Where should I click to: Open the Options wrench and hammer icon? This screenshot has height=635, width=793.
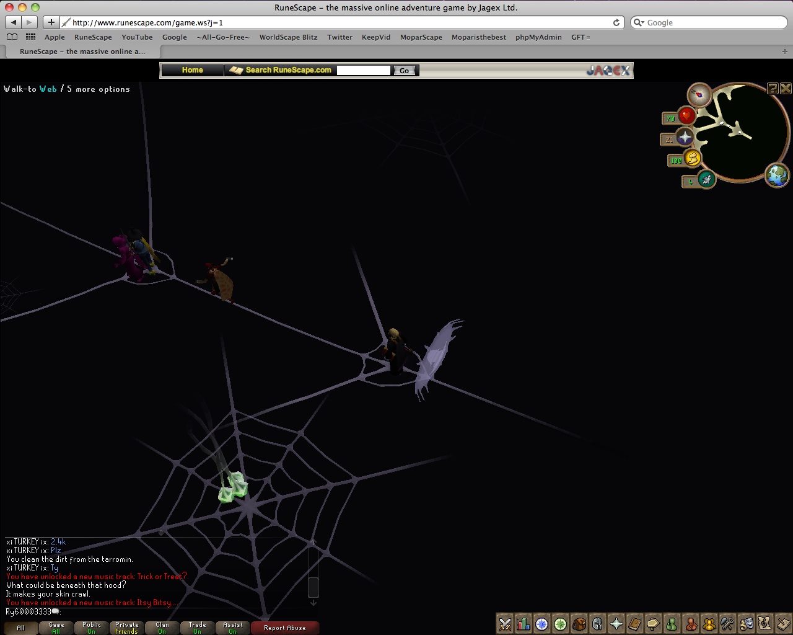click(728, 624)
